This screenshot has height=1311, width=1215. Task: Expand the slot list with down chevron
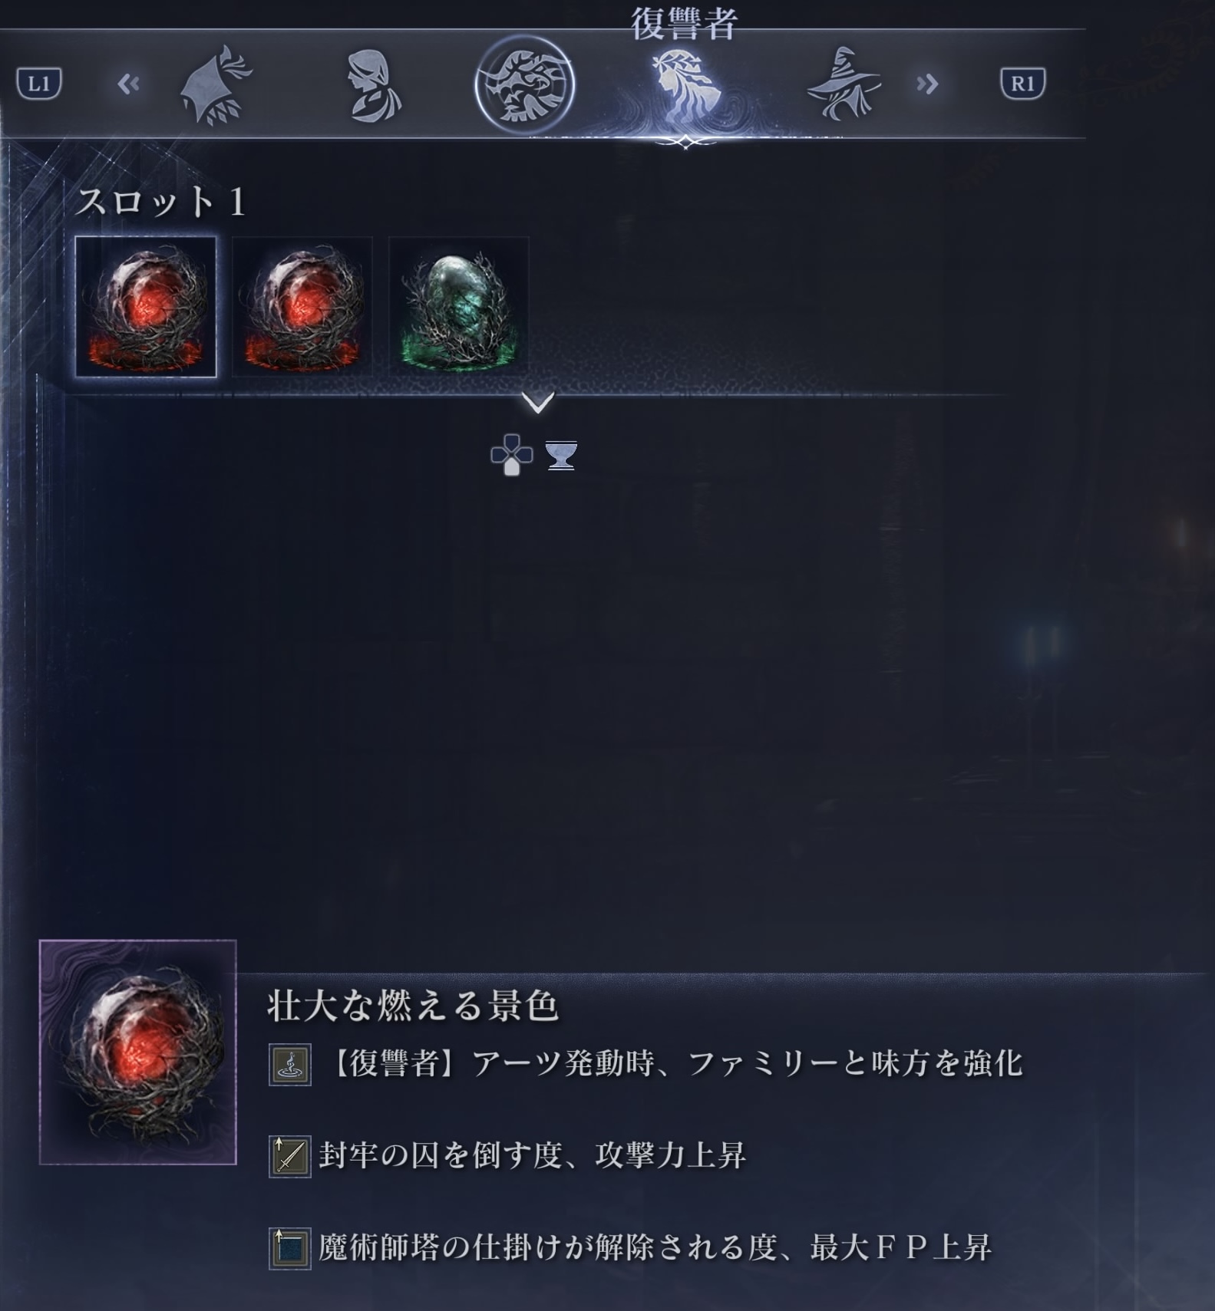(537, 402)
